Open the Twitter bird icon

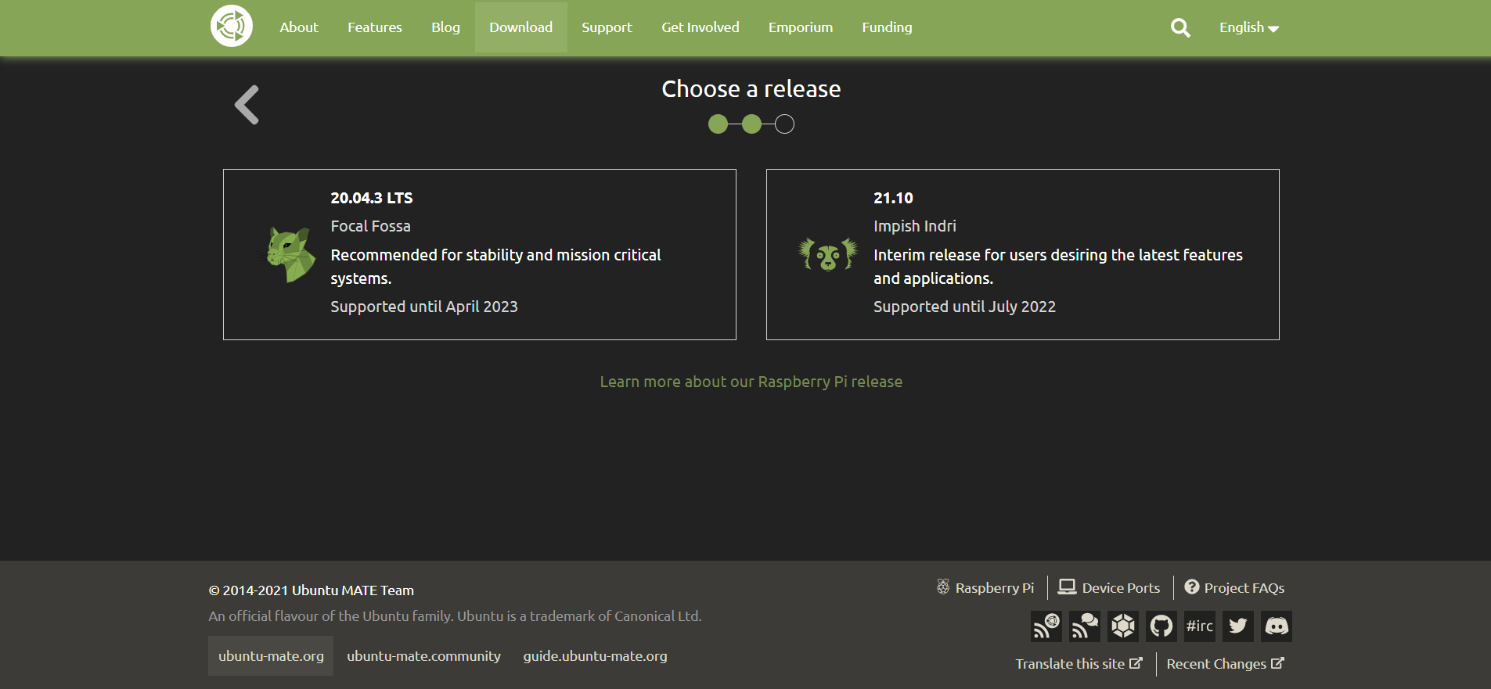click(x=1238, y=626)
